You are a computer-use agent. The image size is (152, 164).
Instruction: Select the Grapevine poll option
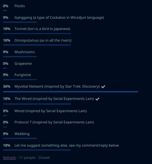click(23, 63)
